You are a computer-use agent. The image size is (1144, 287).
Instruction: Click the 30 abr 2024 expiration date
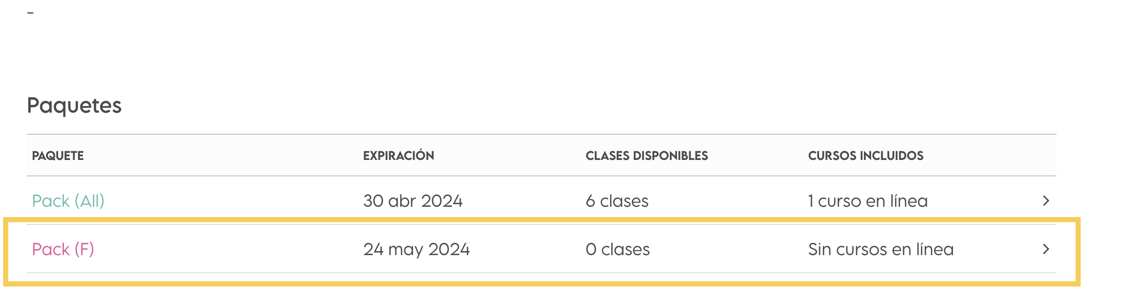click(x=413, y=201)
